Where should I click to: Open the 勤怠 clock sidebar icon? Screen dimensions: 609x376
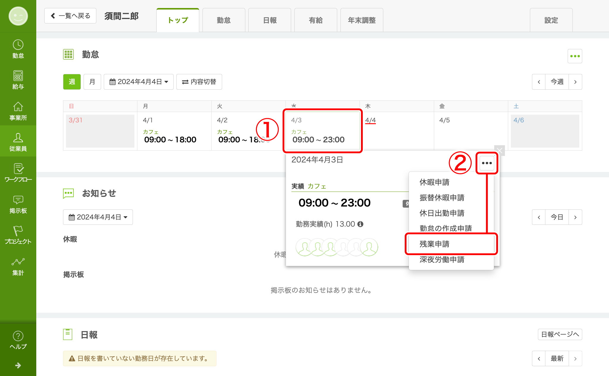click(18, 49)
